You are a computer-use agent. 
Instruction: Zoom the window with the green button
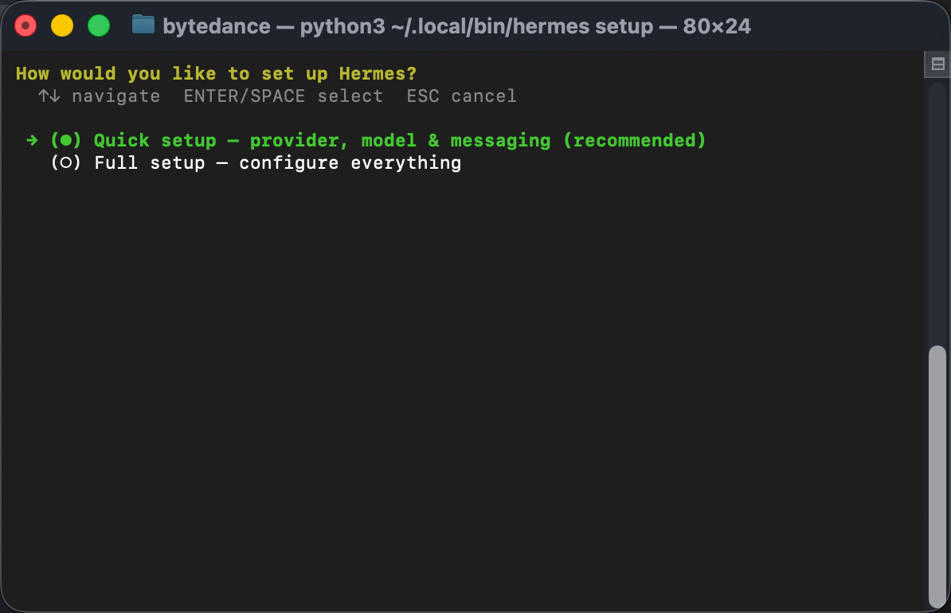pyautogui.click(x=99, y=25)
